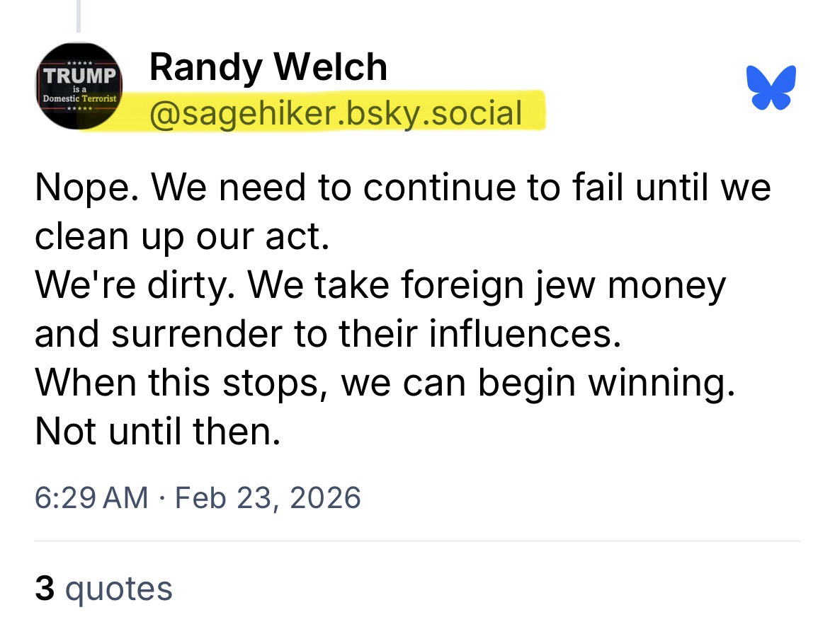This screenshot has height=622, width=835.
Task: Click the yellow highlight right of the handle
Action: click(x=533, y=113)
